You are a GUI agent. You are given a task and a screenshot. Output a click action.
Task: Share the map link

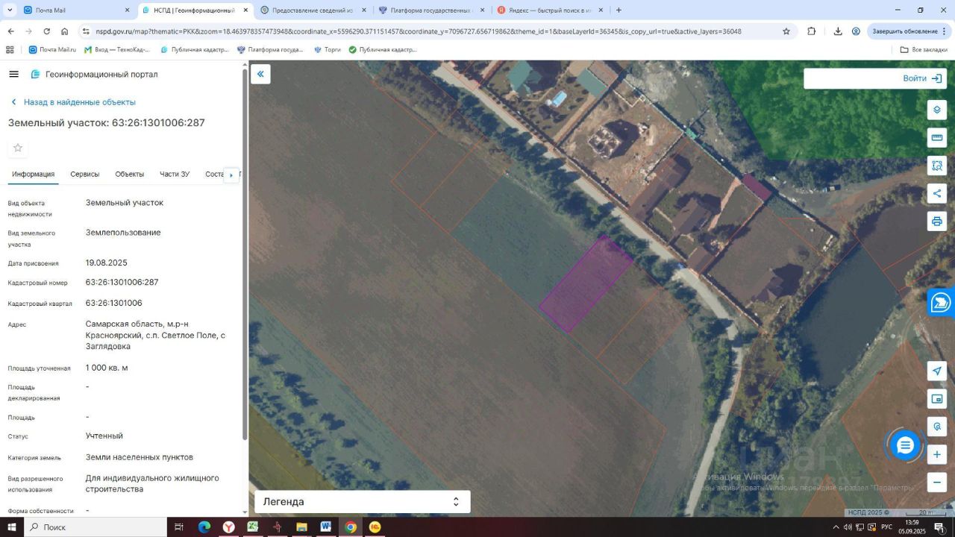click(x=937, y=193)
